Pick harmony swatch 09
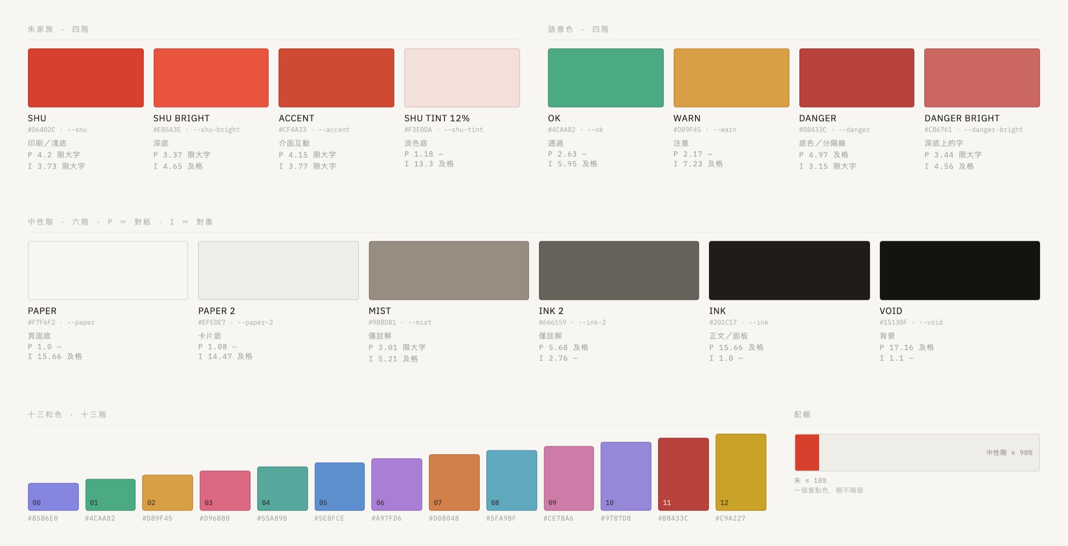The image size is (1068, 546). point(569,478)
